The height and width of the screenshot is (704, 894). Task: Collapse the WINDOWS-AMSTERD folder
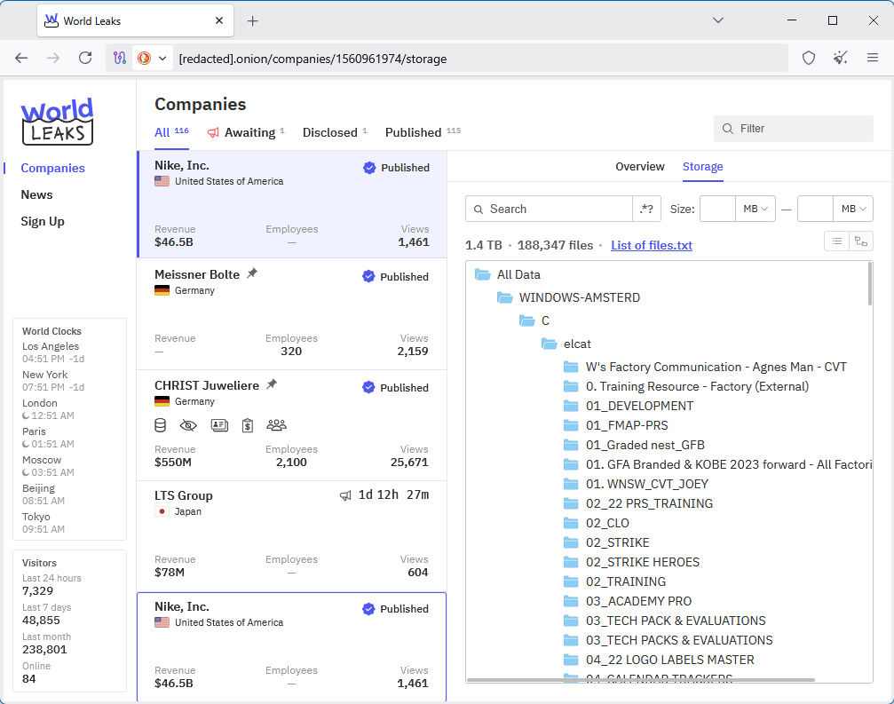coord(505,297)
